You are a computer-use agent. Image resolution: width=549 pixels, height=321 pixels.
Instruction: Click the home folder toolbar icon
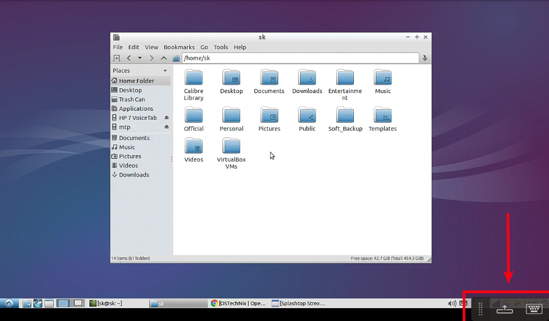(176, 58)
